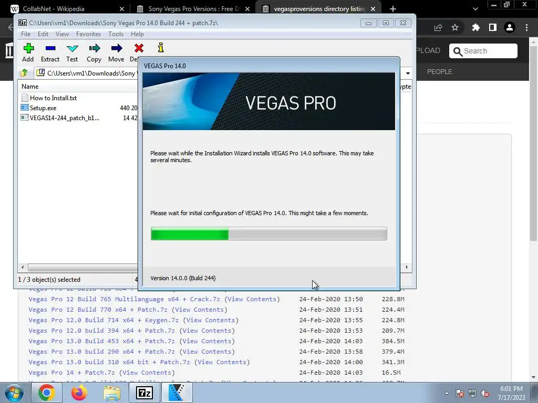Expand the 7-Zip address path dropdown
Screen dimensions: 538x403
(x=408, y=73)
